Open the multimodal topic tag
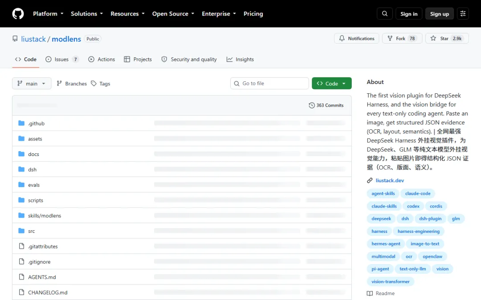Image resolution: width=481 pixels, height=300 pixels. pos(383,256)
